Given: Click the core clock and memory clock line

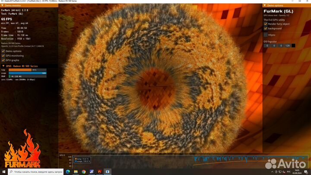Looking at the screenshot, I should tap(18, 80).
